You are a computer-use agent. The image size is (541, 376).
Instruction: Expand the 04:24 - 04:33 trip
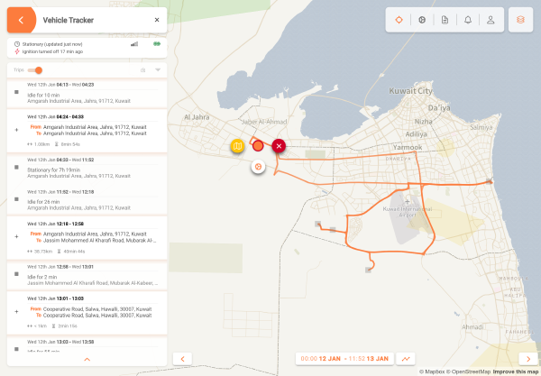[x=16, y=130]
